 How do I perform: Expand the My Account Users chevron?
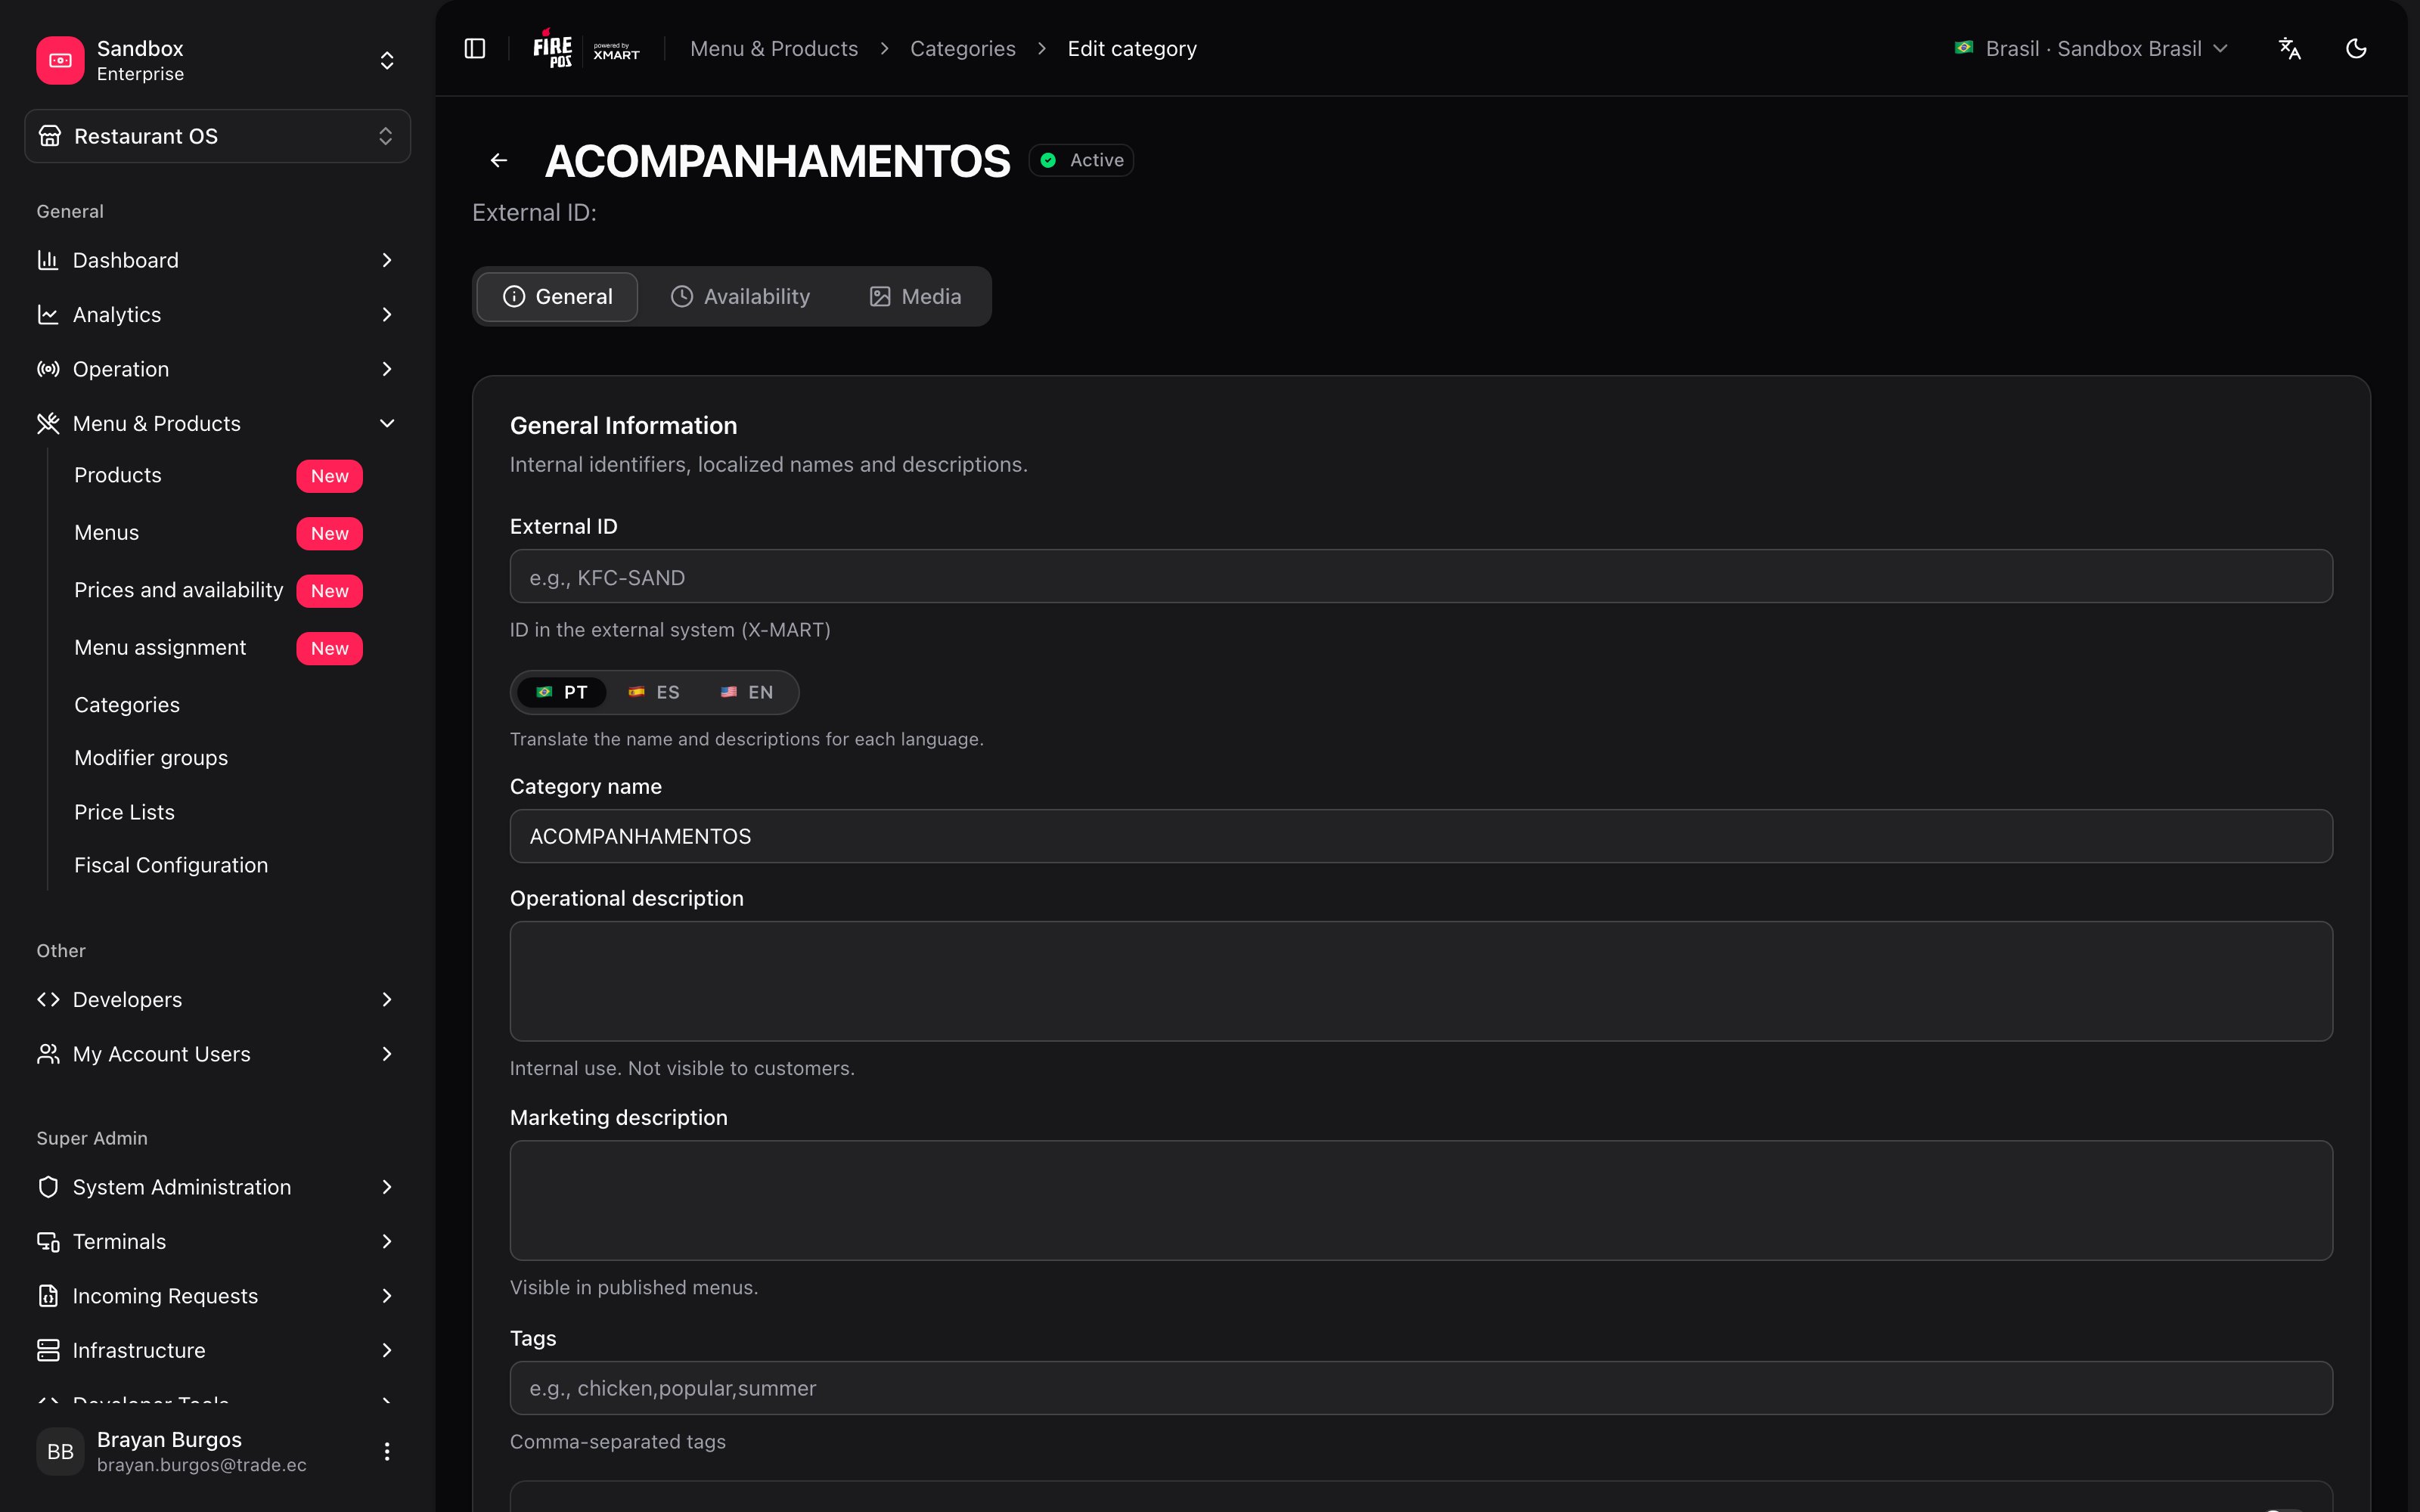387,1054
